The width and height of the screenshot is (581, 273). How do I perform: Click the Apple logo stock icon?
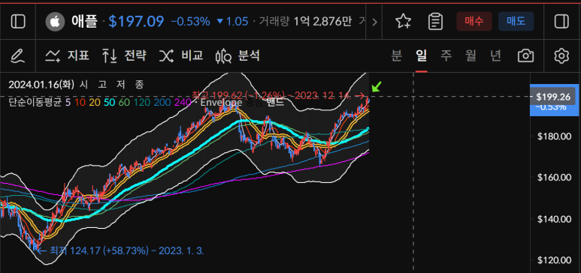click(55, 22)
